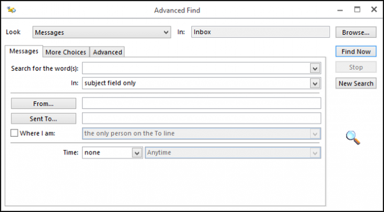Close the Advanced Find dialog

374,10
